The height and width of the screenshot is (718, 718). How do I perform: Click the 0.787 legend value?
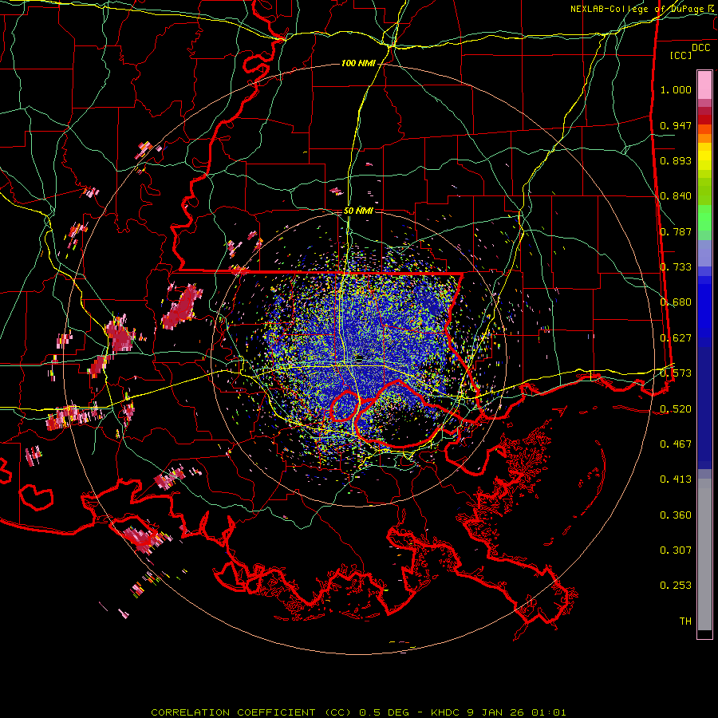pyautogui.click(x=676, y=231)
